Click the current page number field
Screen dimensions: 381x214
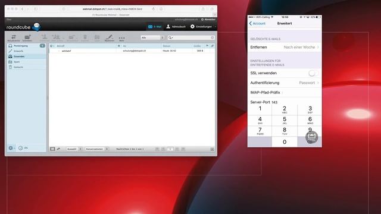pyautogui.click(x=170, y=149)
